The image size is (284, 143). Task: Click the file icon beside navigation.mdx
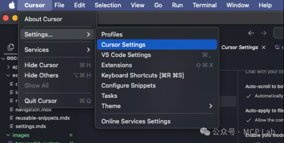pos(12,109)
